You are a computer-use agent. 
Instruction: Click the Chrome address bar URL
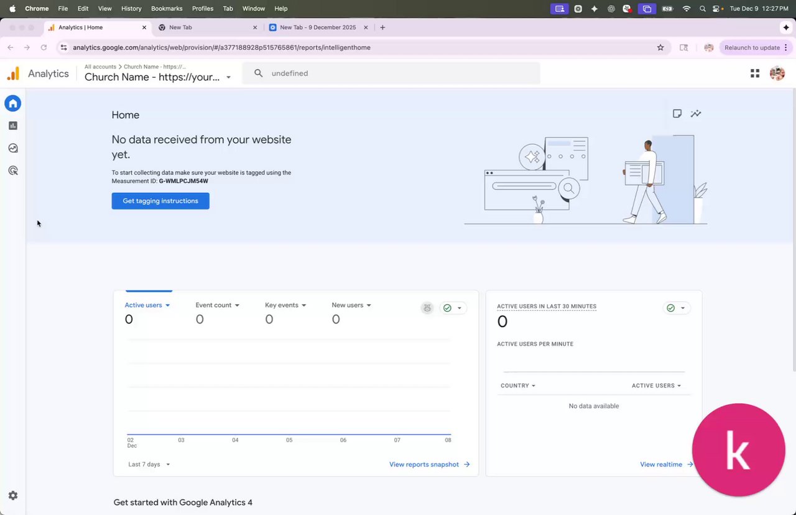pos(221,47)
